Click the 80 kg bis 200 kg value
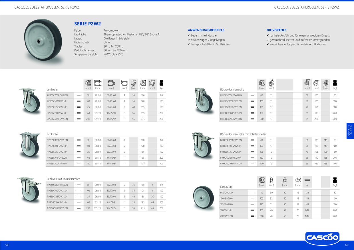Image resolution: width=354 pixels, height=250 pixels. 114,46
